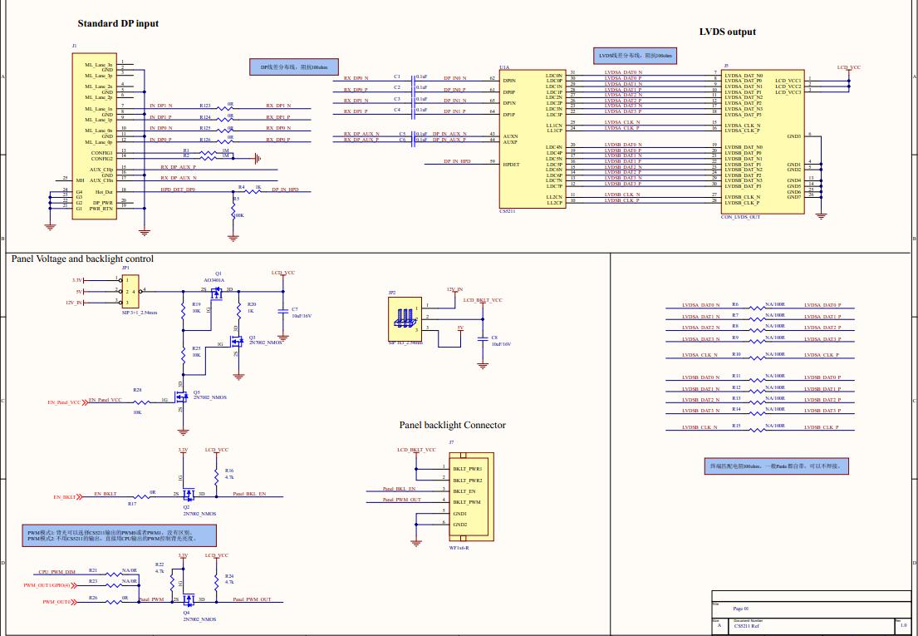Image resolution: width=918 pixels, height=636 pixels.
Task: Click the JP1 voltage selector component
Action: tap(131, 292)
